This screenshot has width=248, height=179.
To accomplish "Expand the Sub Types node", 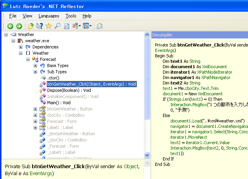I will pyautogui.click(x=36, y=72).
